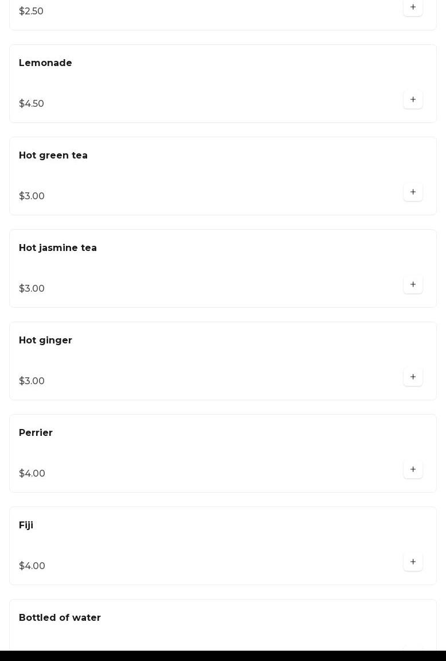Add Fiji water with its plus icon
The height and width of the screenshot is (661, 446).
pos(413,562)
